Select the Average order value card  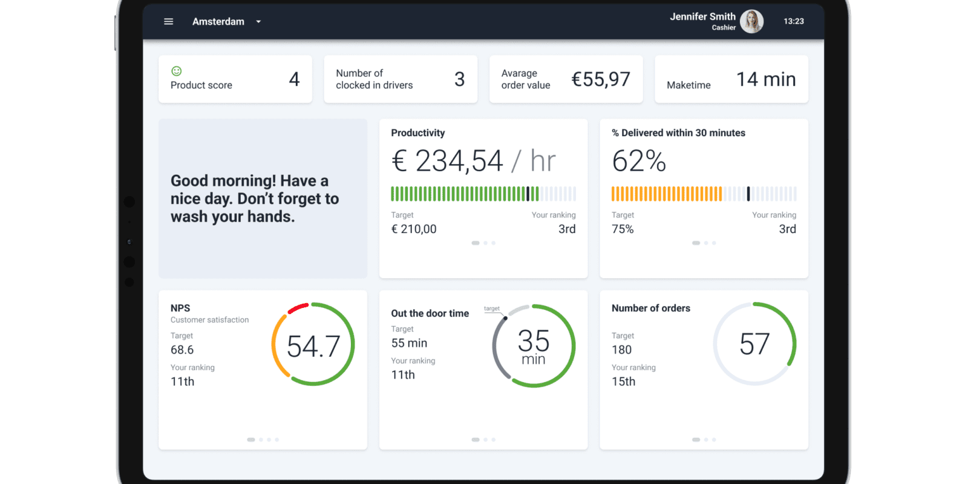click(566, 79)
